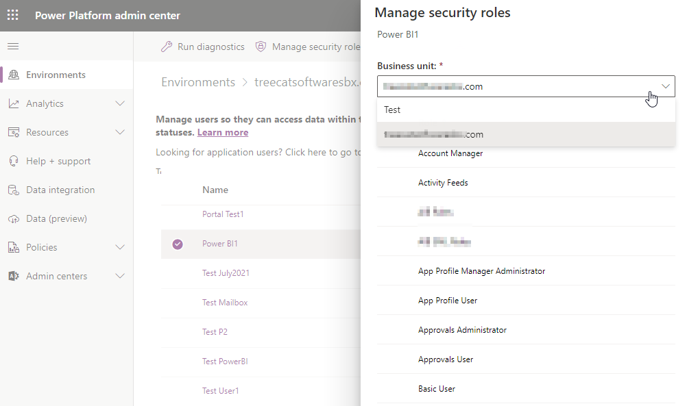The width and height of the screenshot is (687, 406).
Task: Click the Data integration icon
Action: pos(14,190)
